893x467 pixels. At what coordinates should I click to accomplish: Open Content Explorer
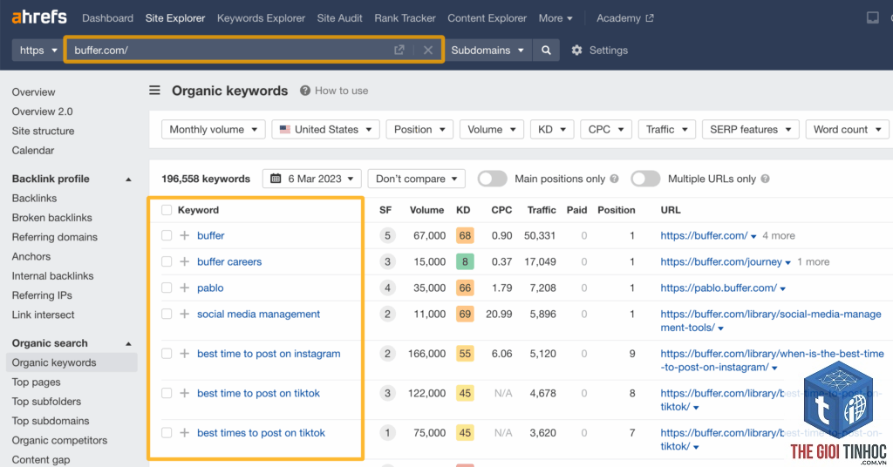pyautogui.click(x=487, y=18)
